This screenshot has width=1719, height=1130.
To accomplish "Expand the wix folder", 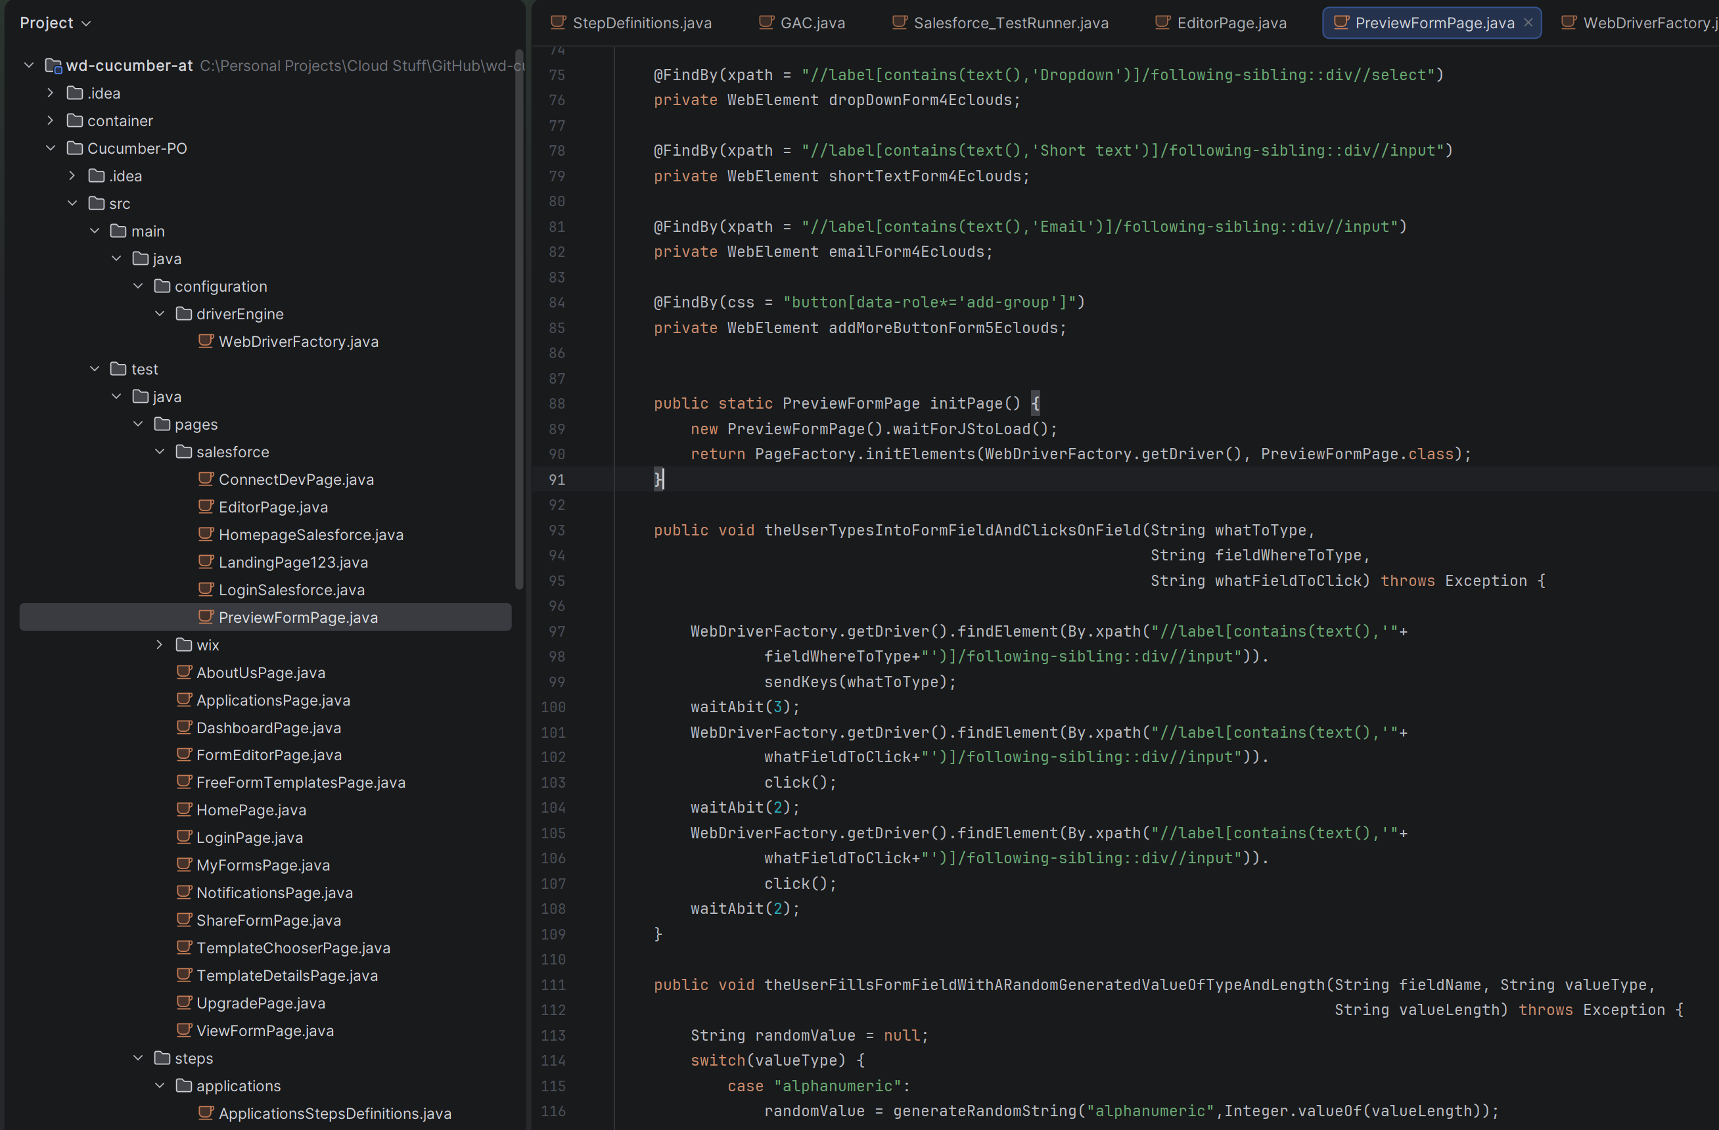I will 160,644.
